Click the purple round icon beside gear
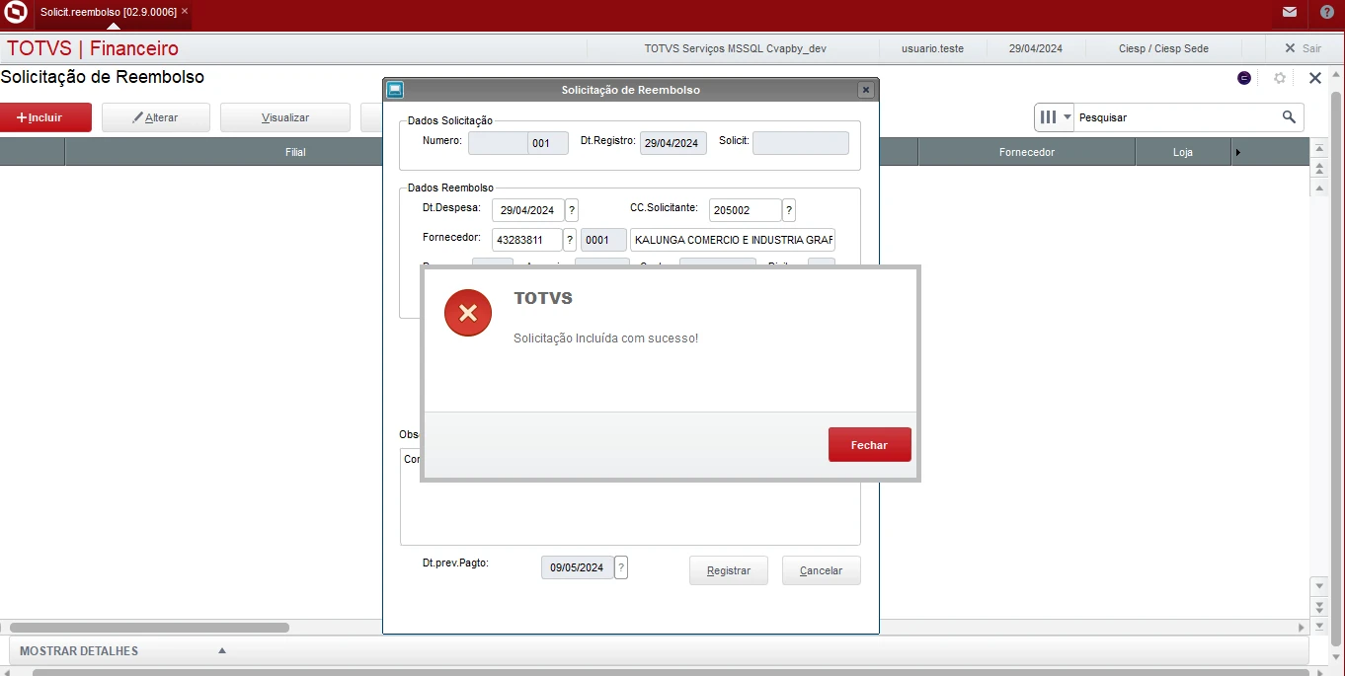This screenshot has height=676, width=1345. 1244,78
